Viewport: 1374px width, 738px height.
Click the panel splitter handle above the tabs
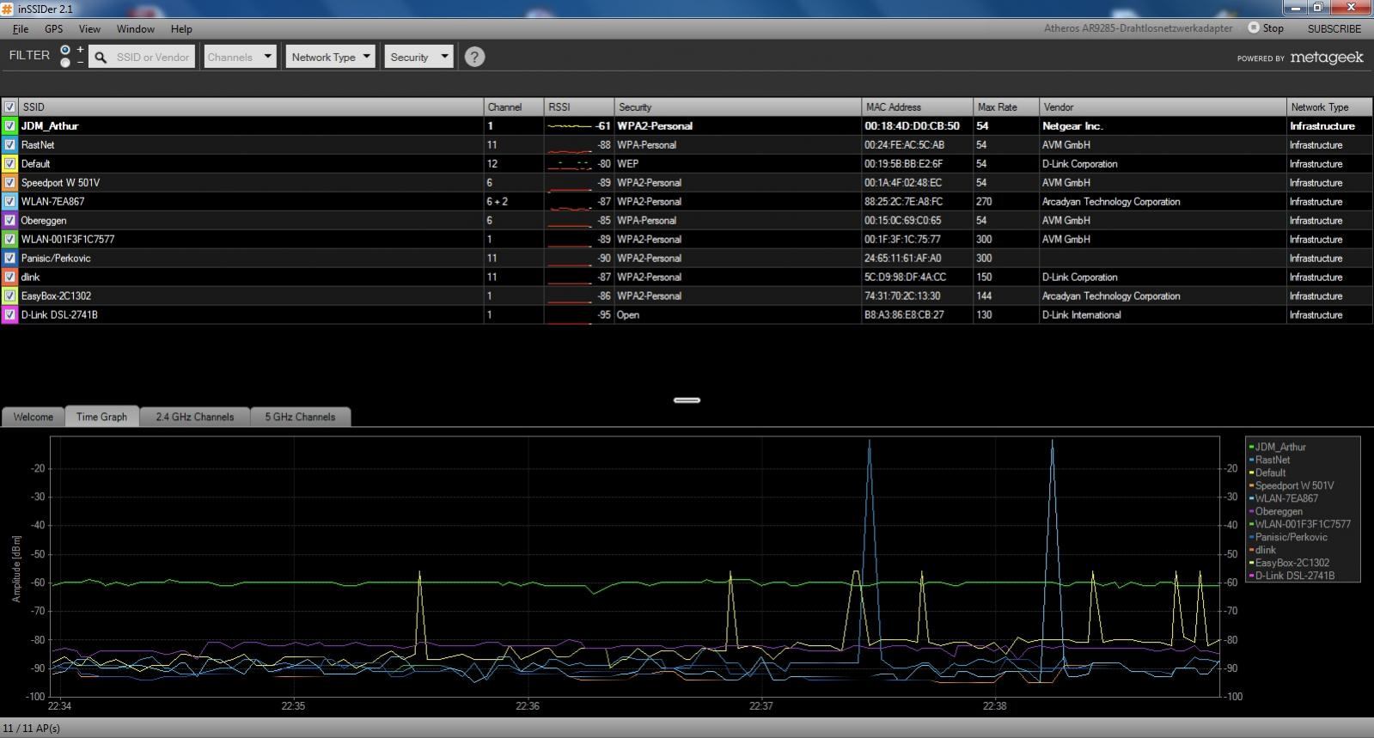pos(687,399)
